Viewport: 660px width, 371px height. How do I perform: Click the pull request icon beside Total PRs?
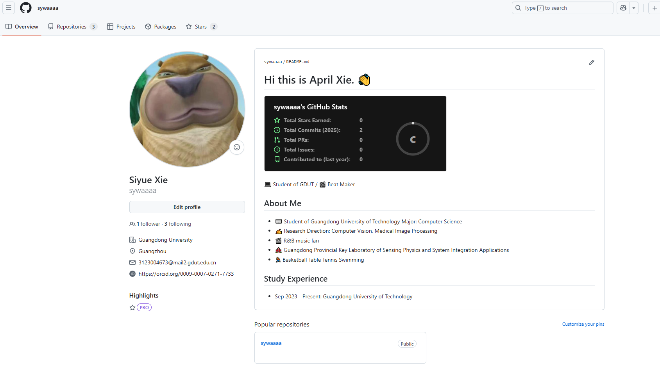[x=277, y=140]
